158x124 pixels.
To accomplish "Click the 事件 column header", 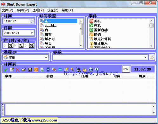I will pyautogui.click(x=23, y=76).
